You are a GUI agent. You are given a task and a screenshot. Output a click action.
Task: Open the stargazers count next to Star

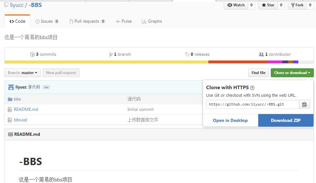point(281,5)
